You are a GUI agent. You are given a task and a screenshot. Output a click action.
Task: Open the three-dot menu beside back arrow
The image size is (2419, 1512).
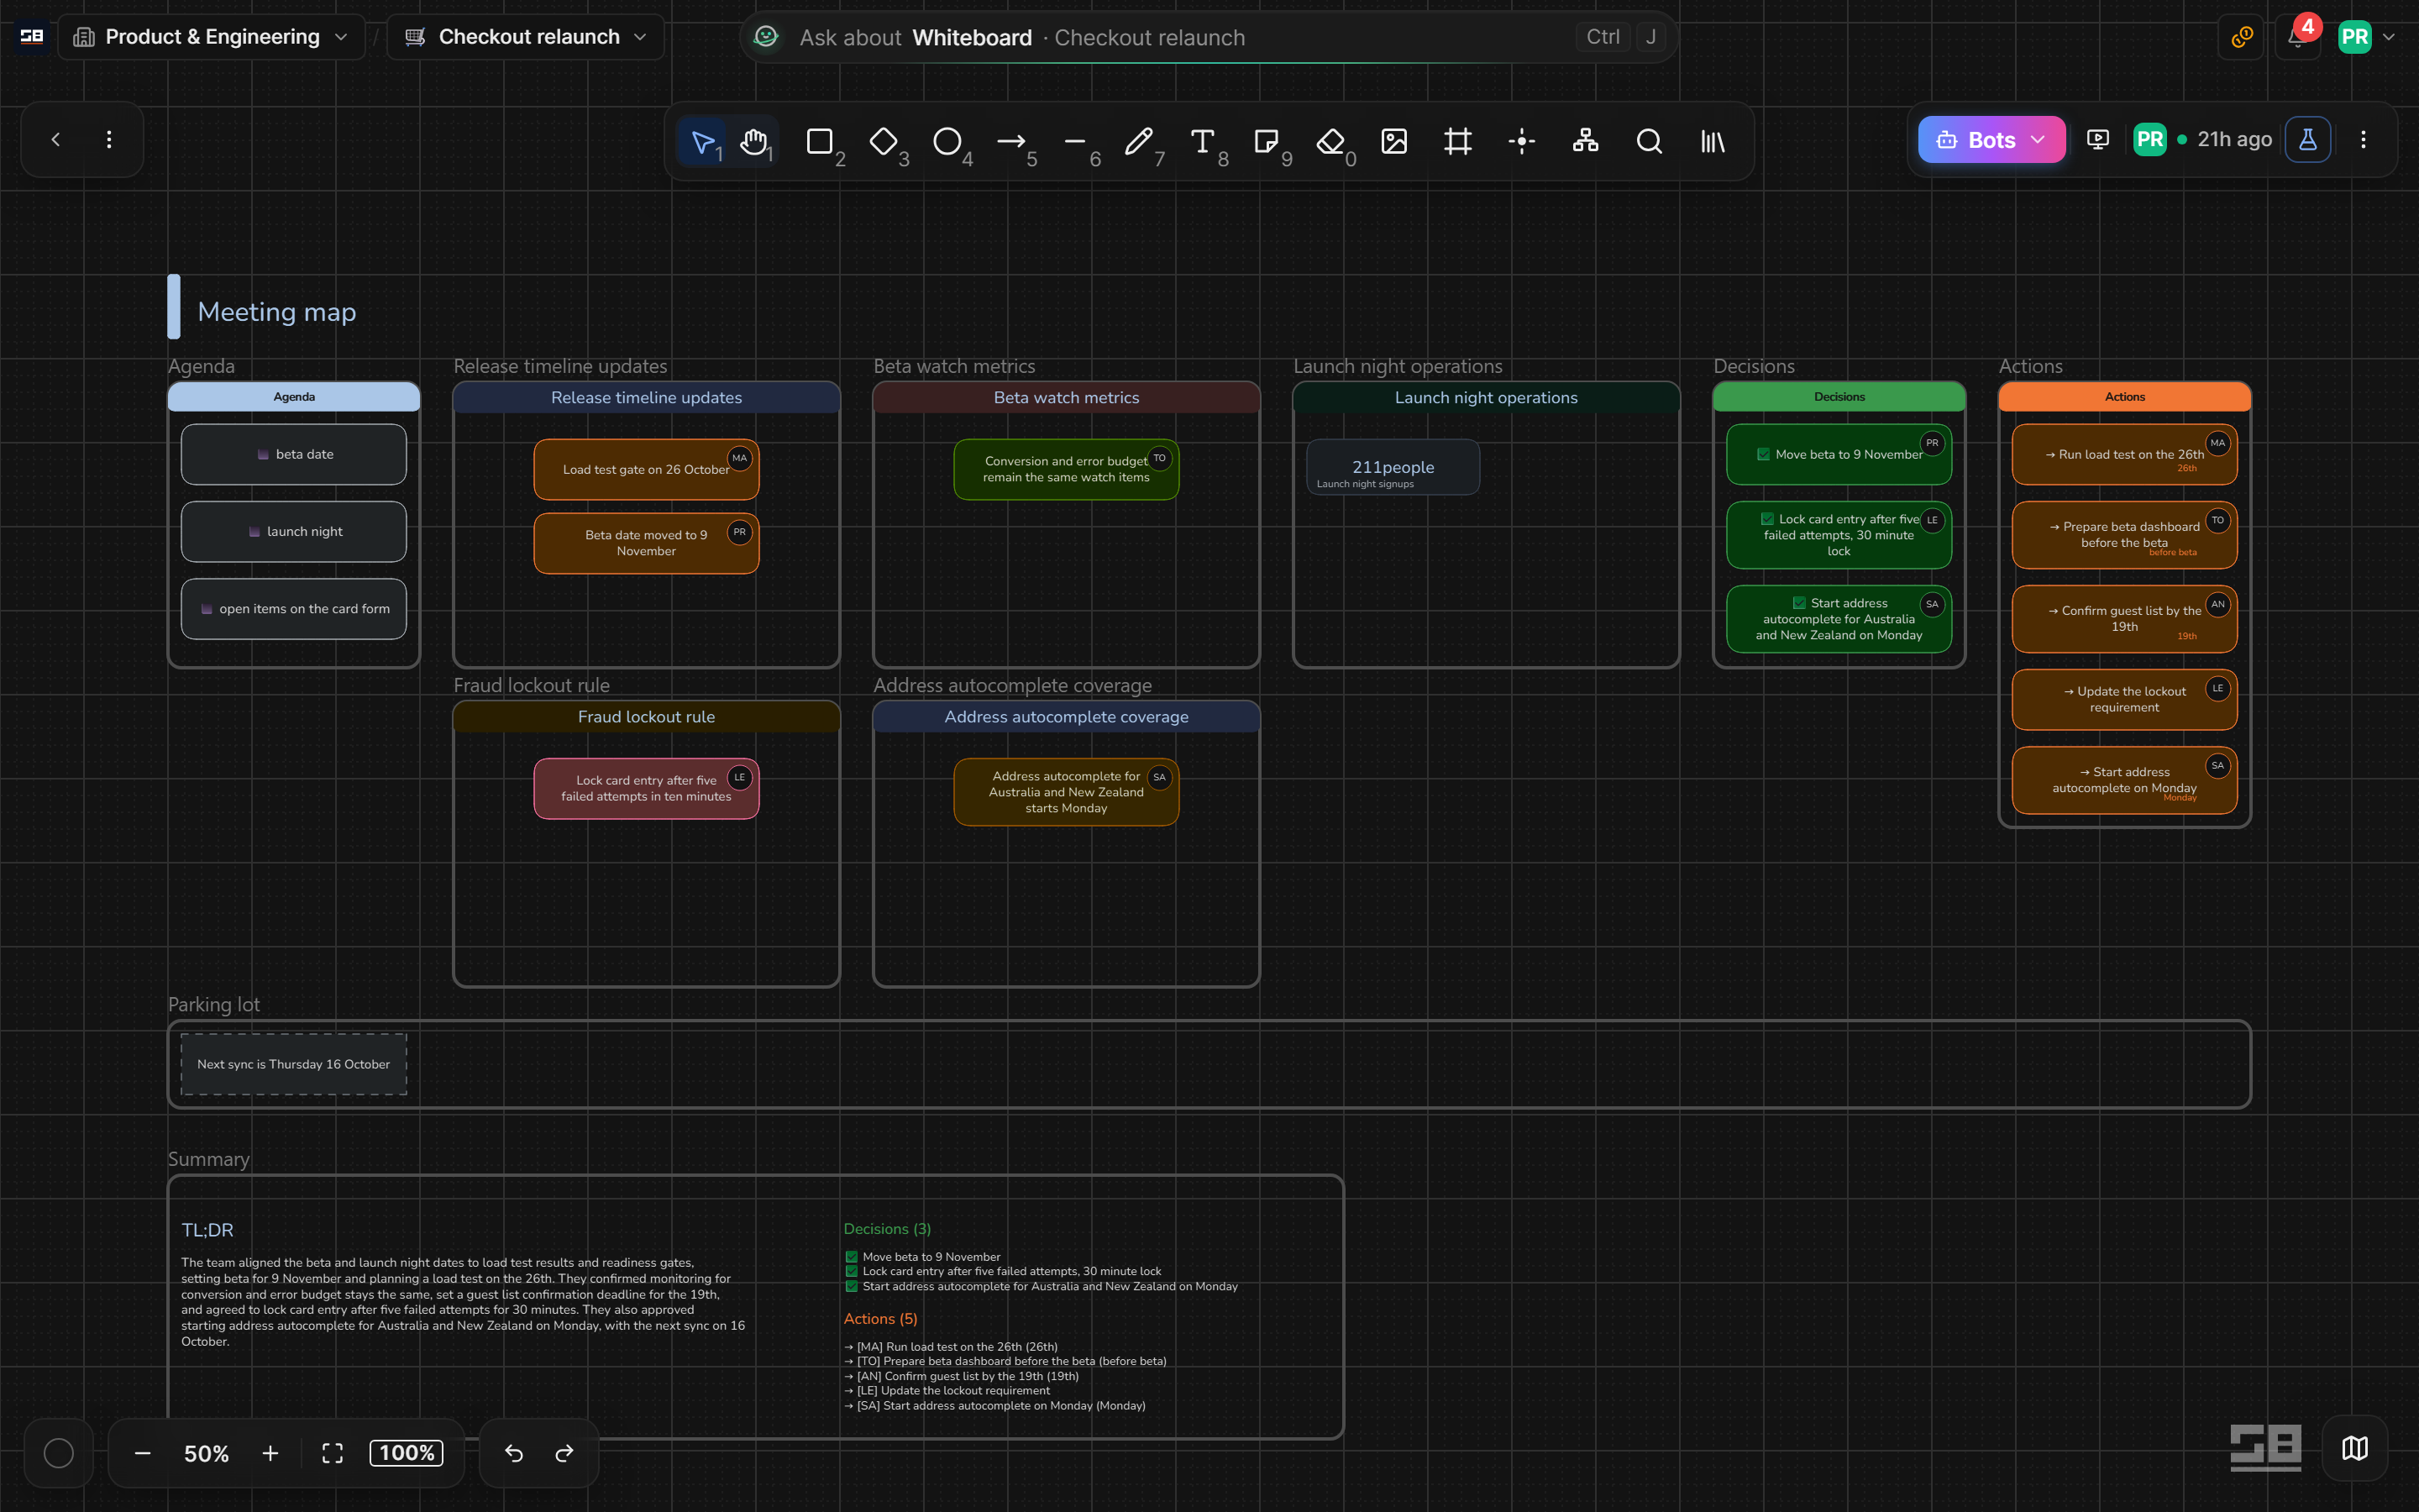pyautogui.click(x=109, y=140)
